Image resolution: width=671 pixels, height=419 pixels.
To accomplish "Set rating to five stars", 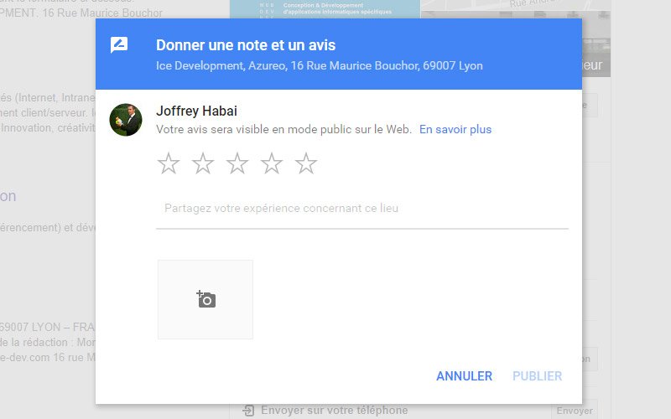I will click(x=306, y=163).
